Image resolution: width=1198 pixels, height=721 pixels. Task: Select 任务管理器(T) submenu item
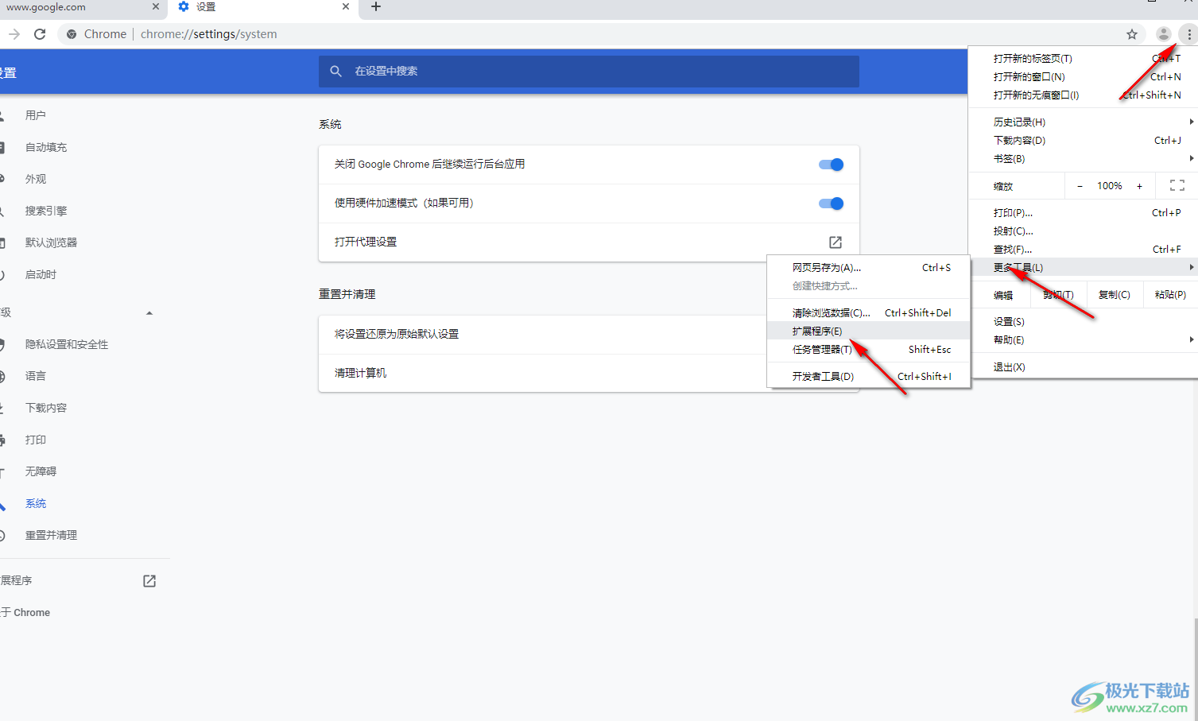click(x=868, y=349)
